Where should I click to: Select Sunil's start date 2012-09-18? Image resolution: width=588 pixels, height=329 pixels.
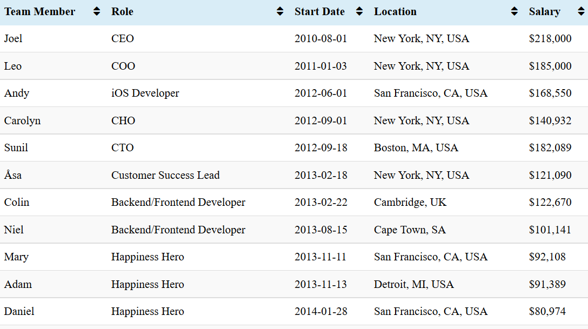[320, 147]
